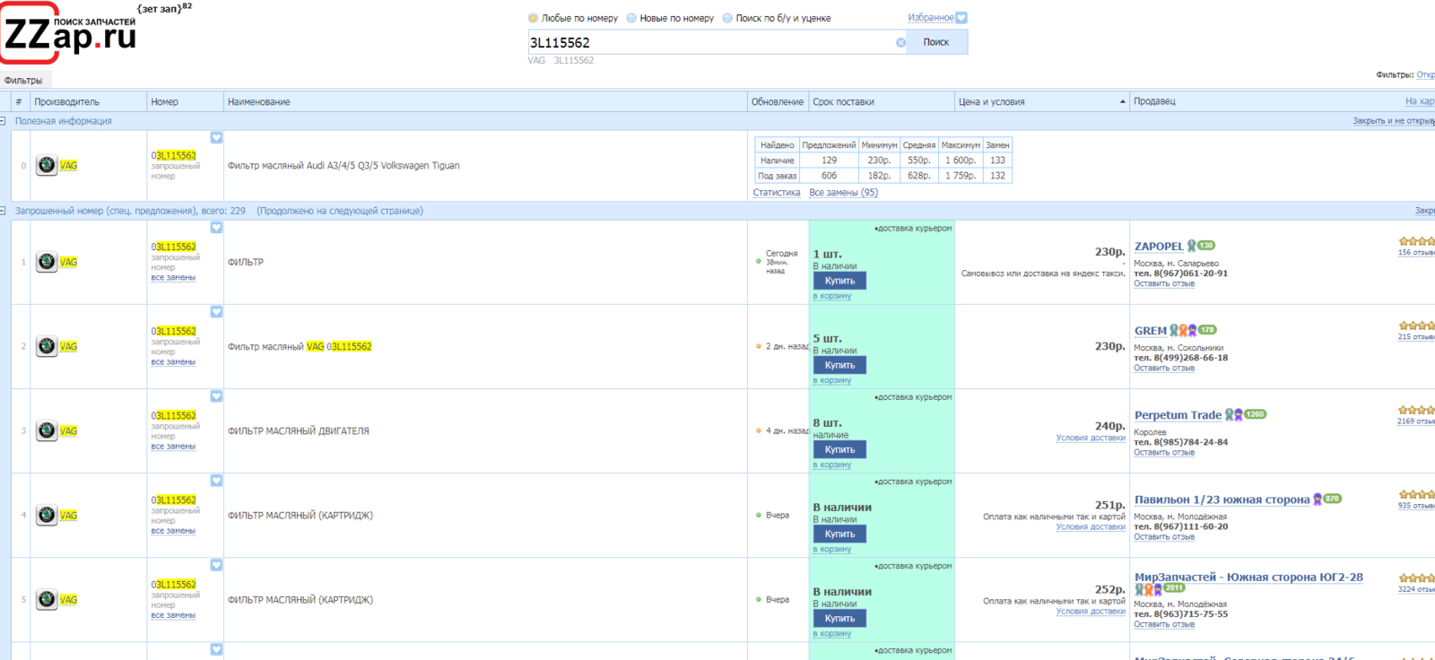Click Купить for МирЗапчастей offer
This screenshot has width=1435, height=660.
click(x=839, y=618)
